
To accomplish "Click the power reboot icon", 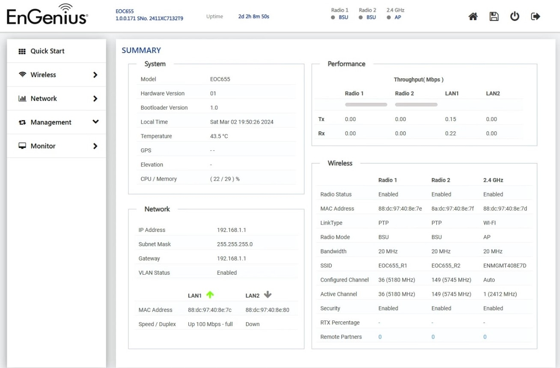I will [x=515, y=17].
